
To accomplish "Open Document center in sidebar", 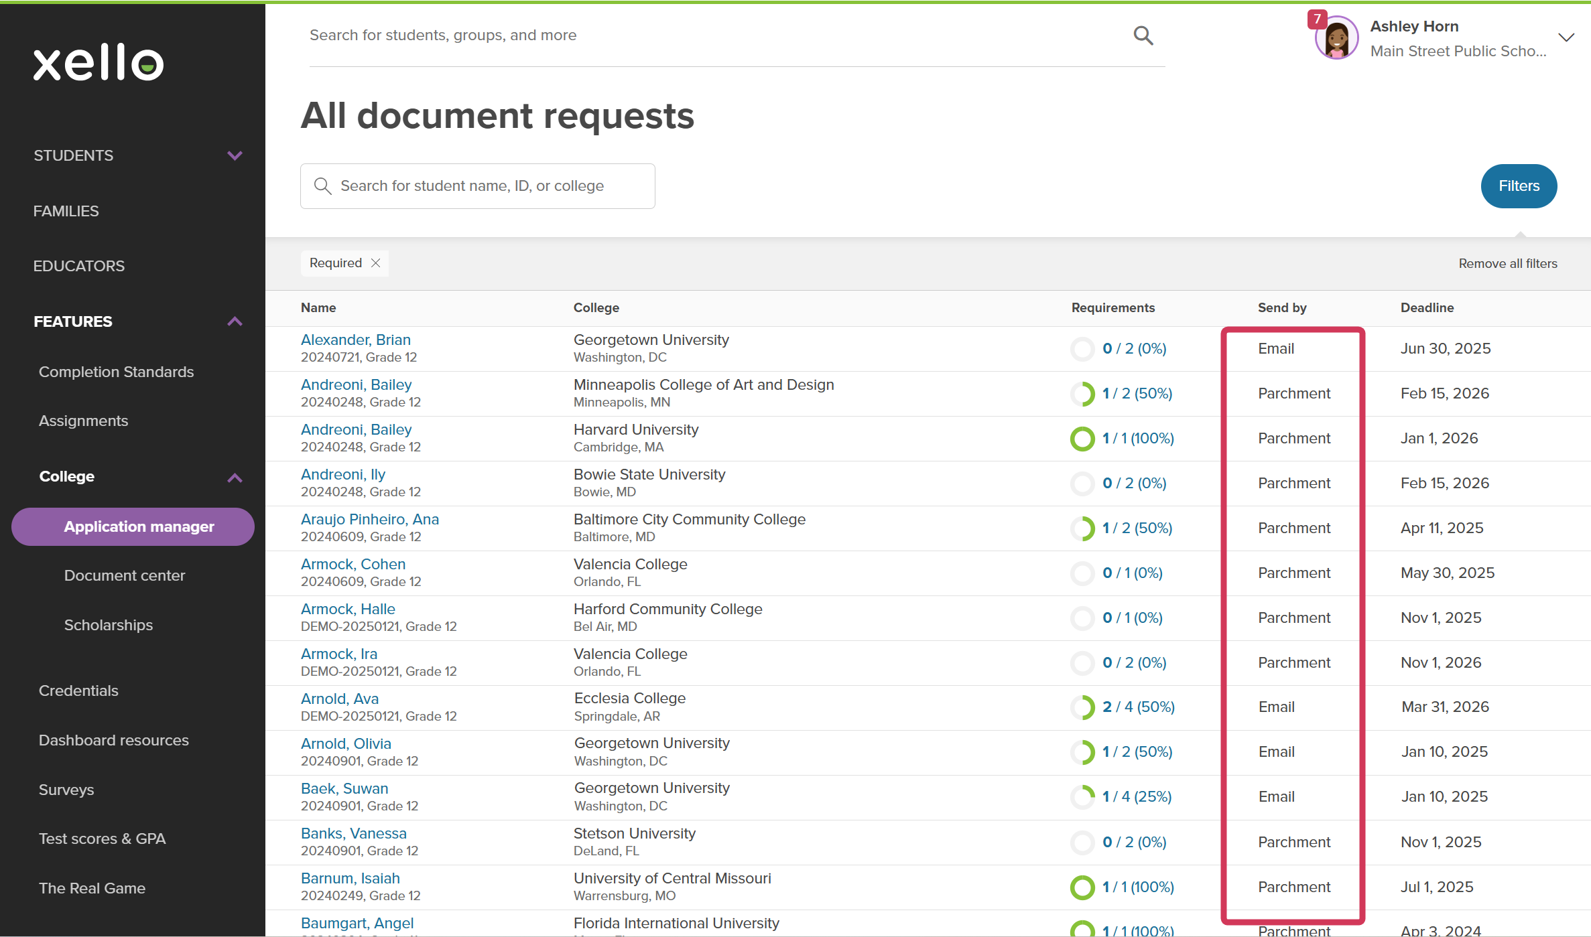I will click(125, 575).
